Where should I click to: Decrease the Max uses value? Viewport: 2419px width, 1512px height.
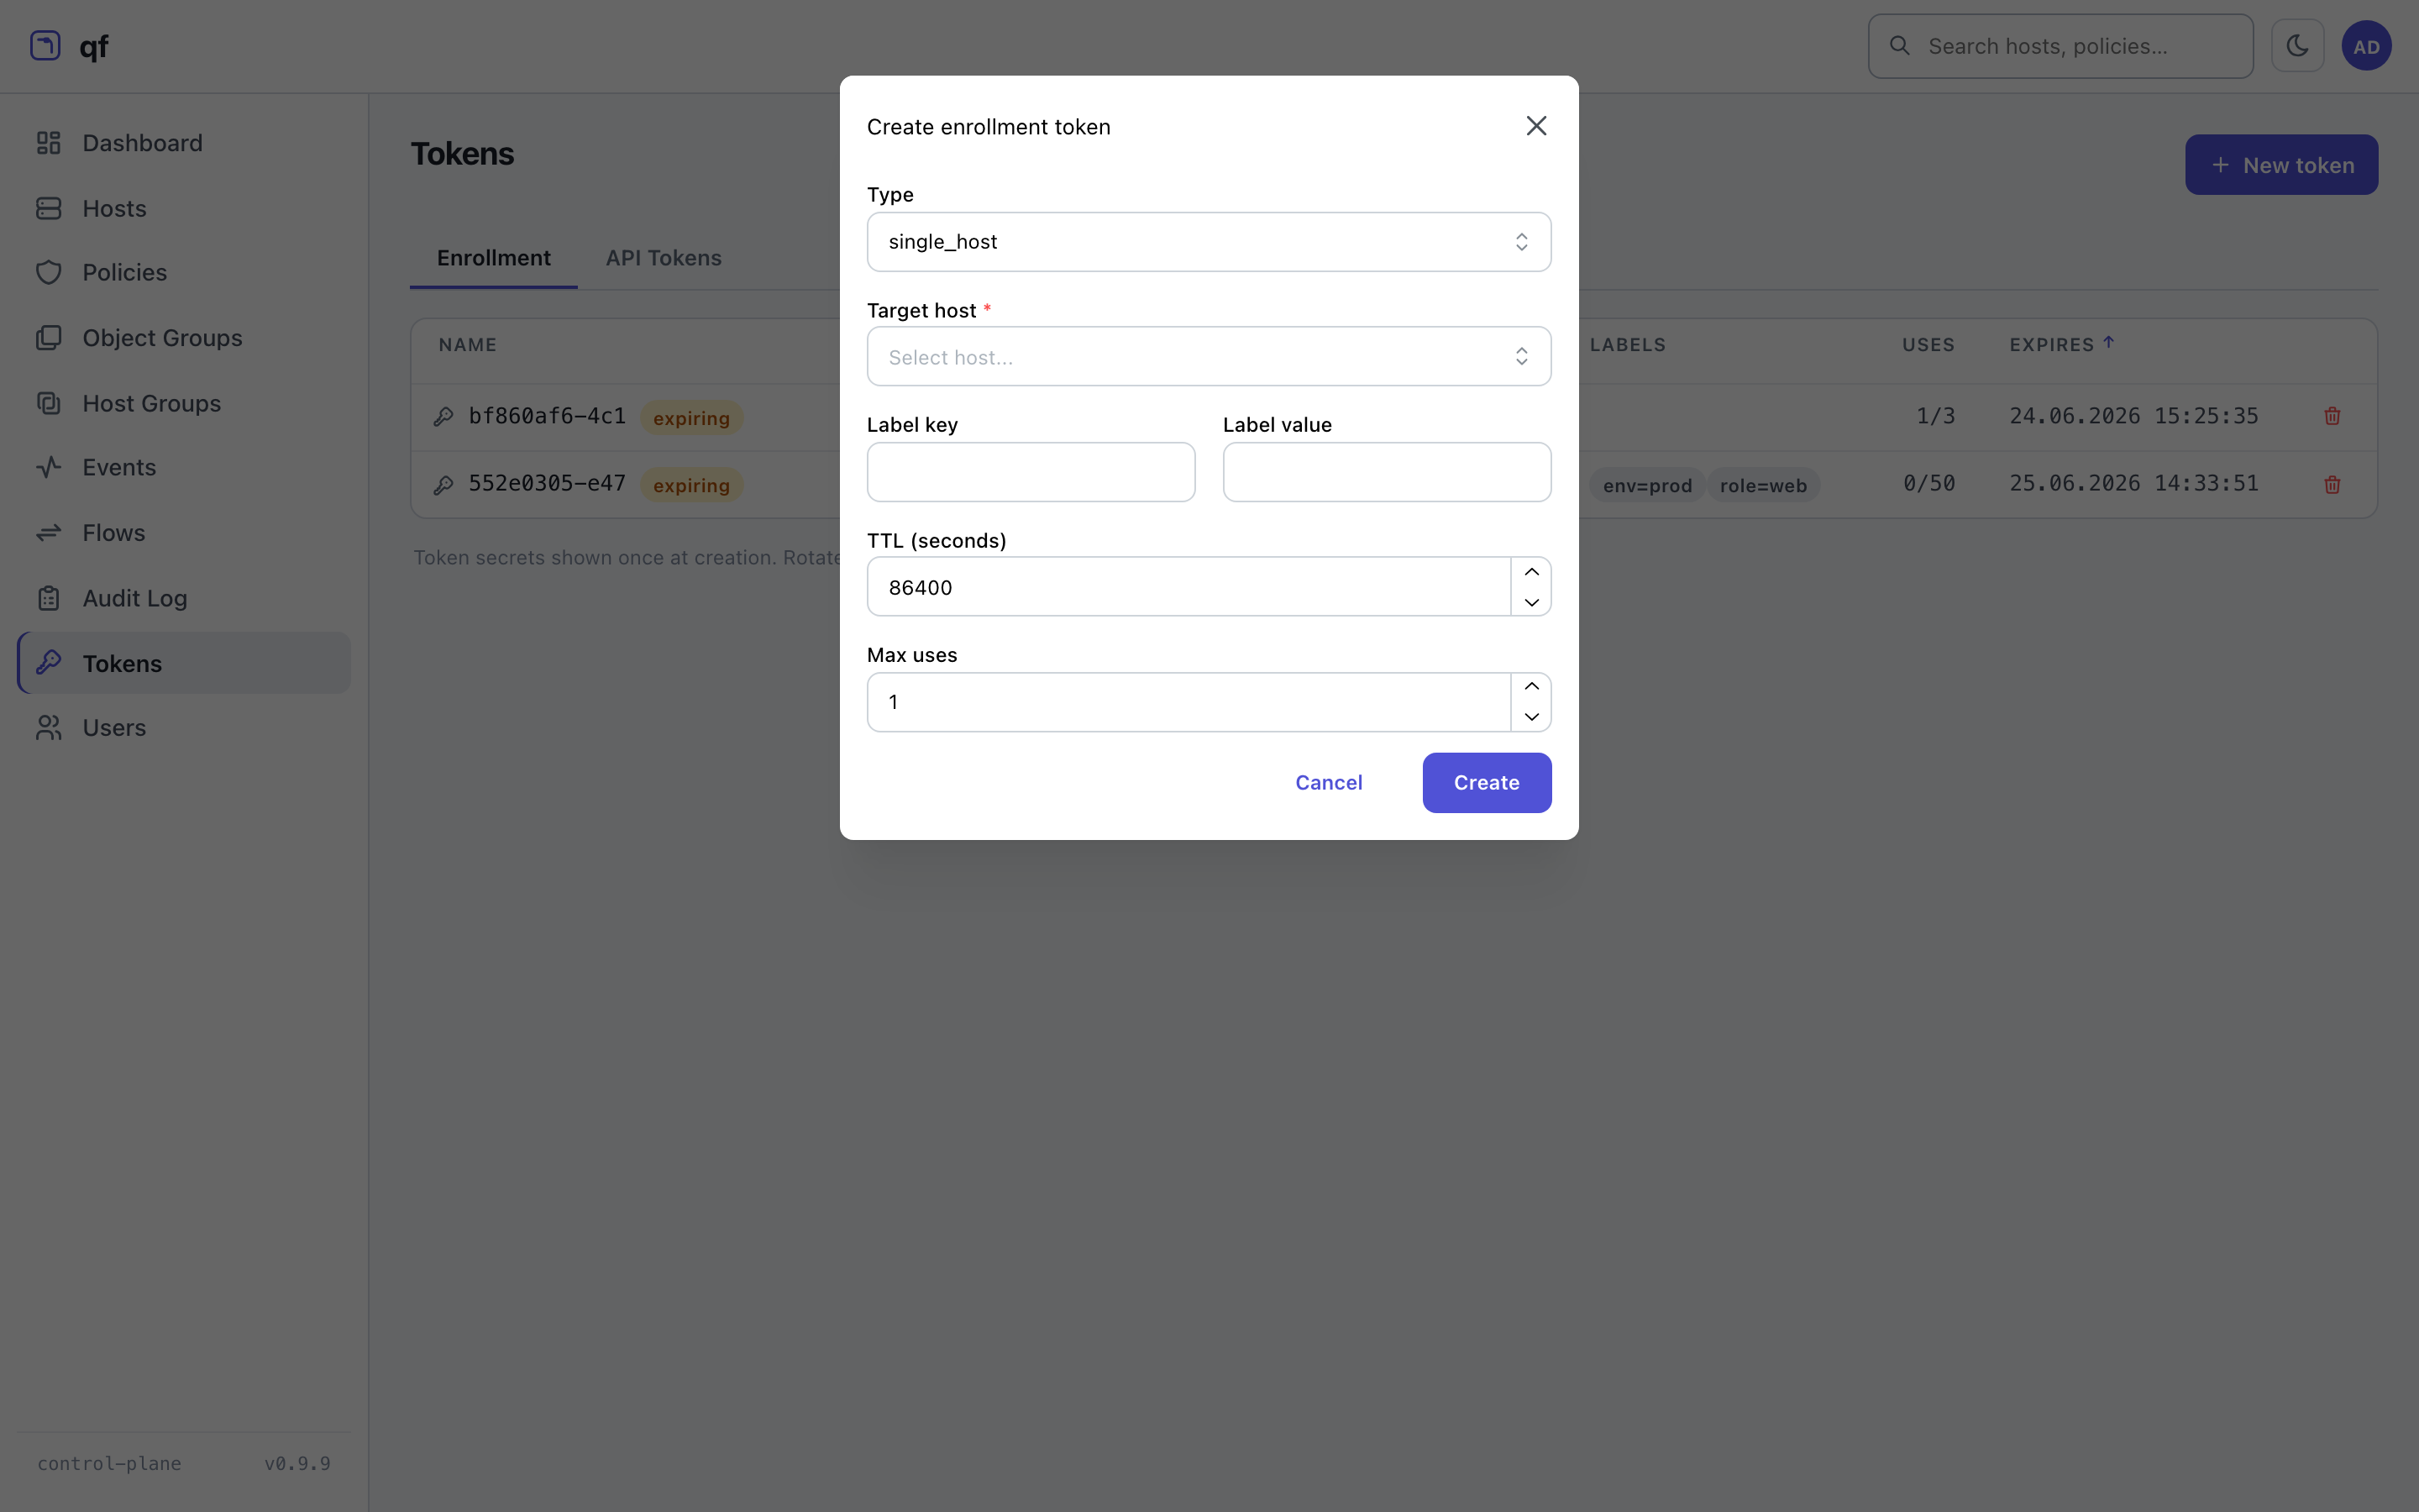pyautogui.click(x=1531, y=717)
